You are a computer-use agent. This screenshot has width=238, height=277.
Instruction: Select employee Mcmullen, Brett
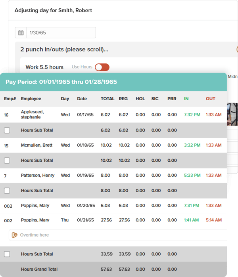click(x=36, y=145)
